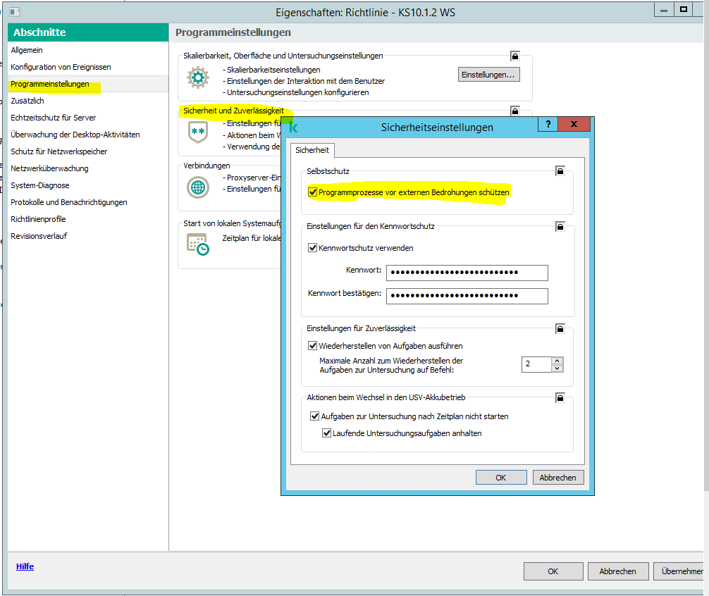This screenshot has height=596, width=709.
Task: Increase maximum task recovery count
Action: (x=557, y=361)
